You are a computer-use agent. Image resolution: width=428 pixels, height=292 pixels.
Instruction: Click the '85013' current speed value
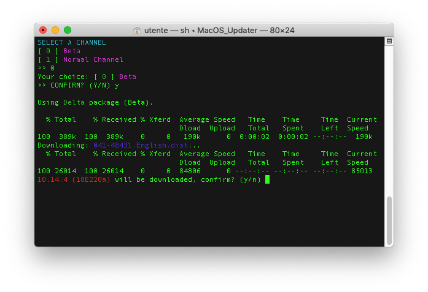click(x=362, y=171)
